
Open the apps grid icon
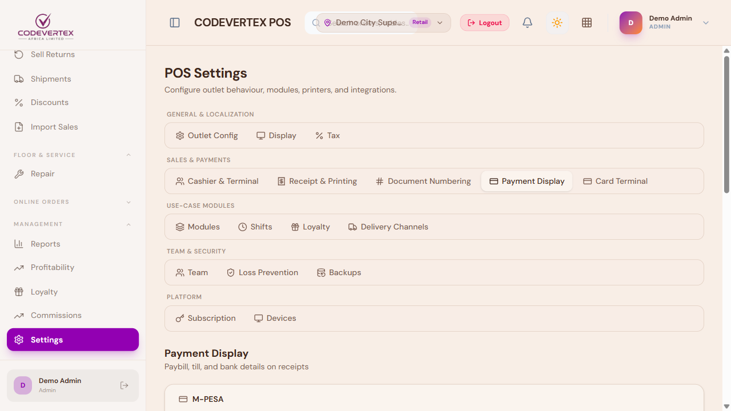coord(587,23)
